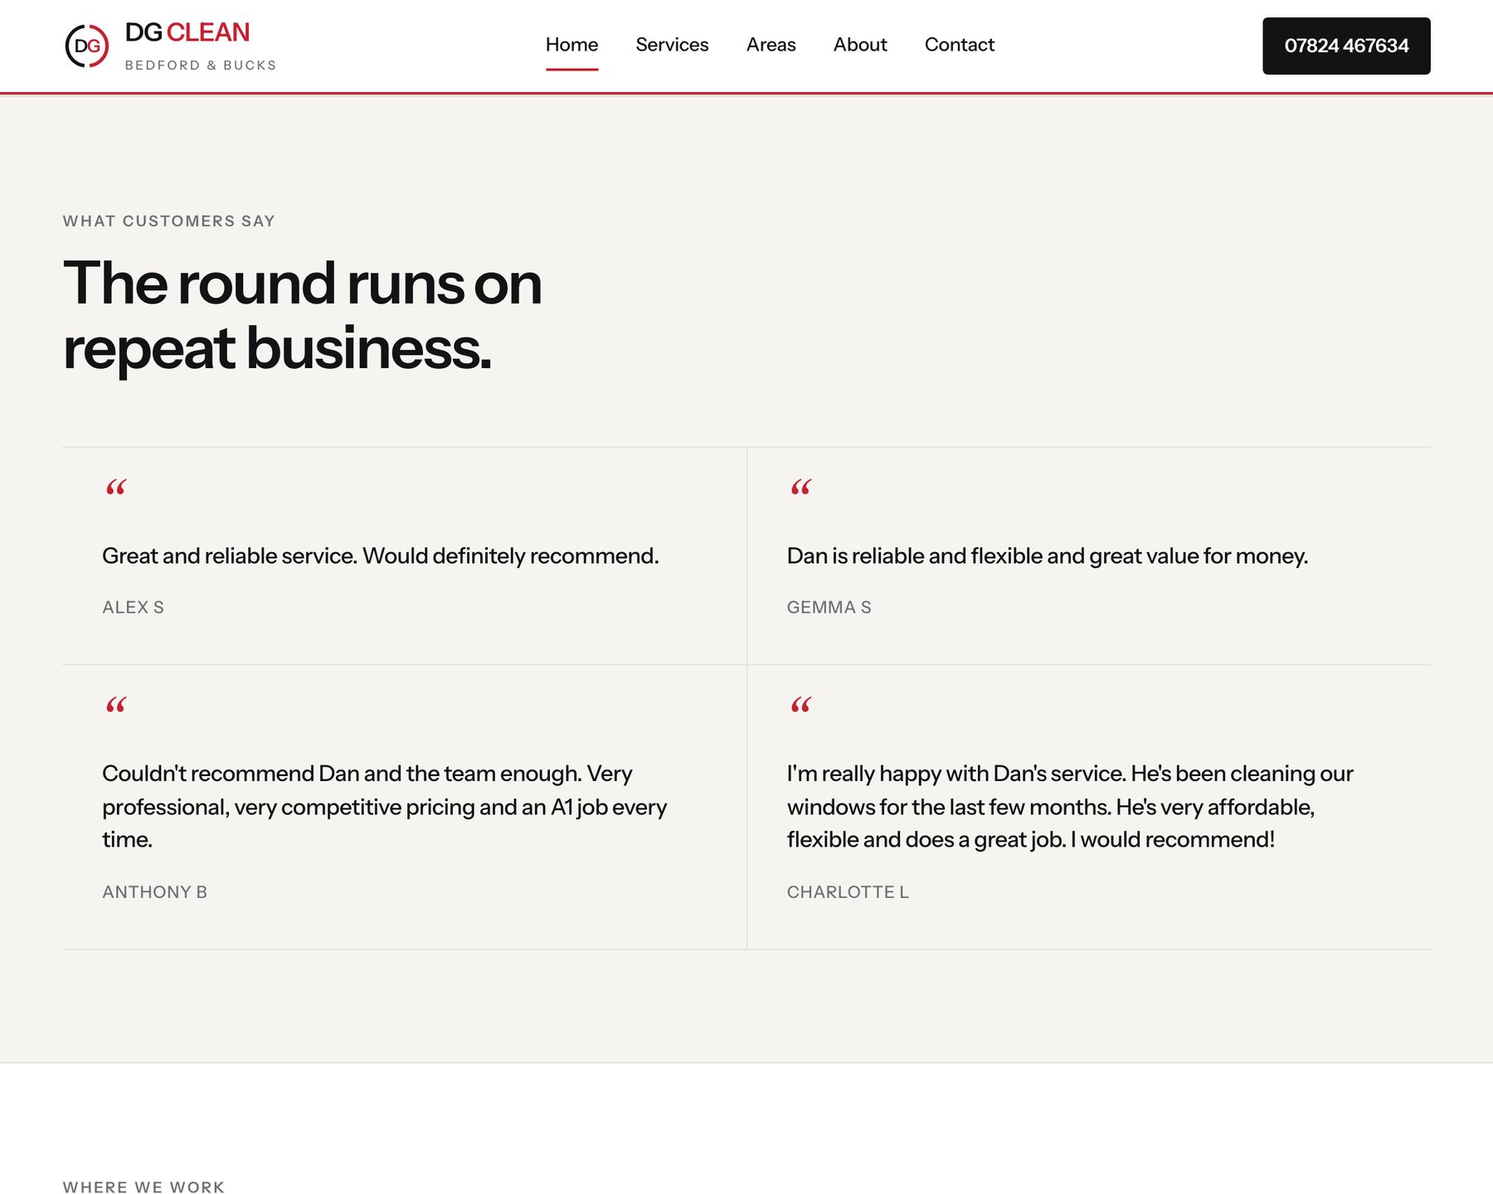Open the Services nav item
Viewport: 1493px width, 1194px height.
click(672, 45)
